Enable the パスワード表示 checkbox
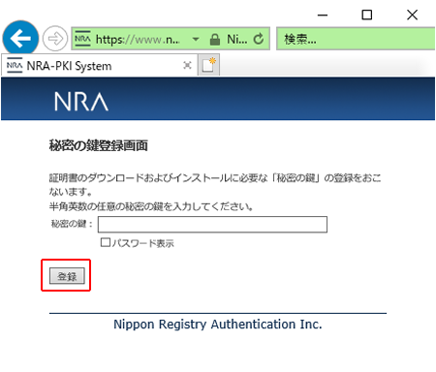The height and width of the screenshot is (372, 436). tap(106, 242)
